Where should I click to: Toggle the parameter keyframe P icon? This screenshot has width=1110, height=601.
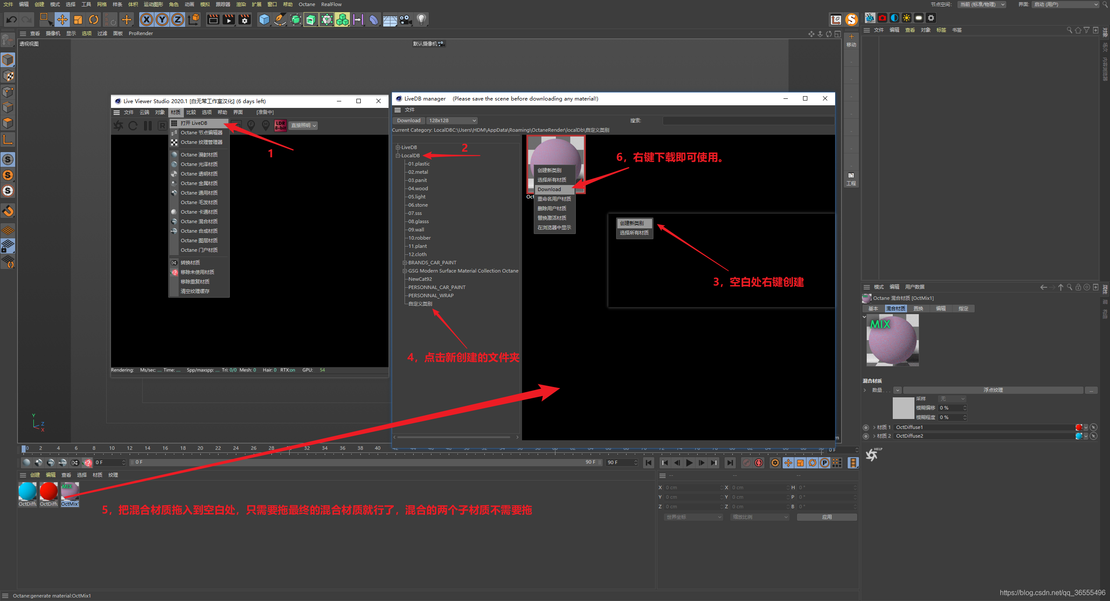(824, 463)
